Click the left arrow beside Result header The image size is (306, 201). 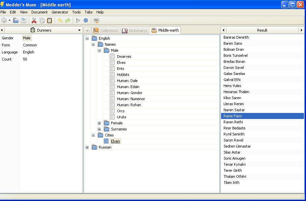(223, 30)
